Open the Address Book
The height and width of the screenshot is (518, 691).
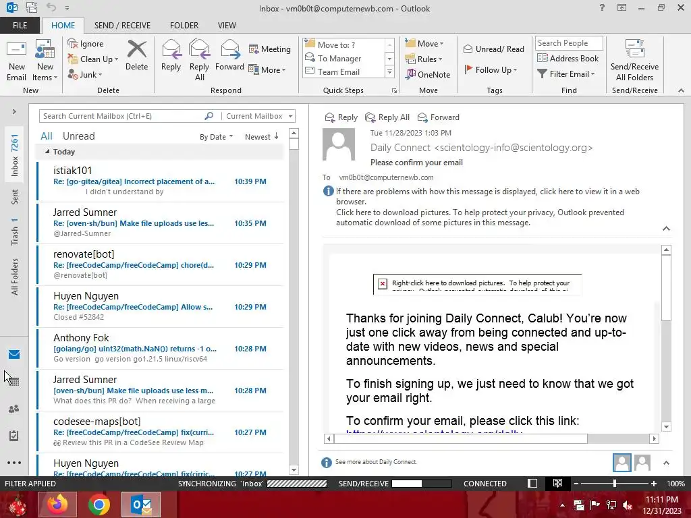click(x=568, y=58)
